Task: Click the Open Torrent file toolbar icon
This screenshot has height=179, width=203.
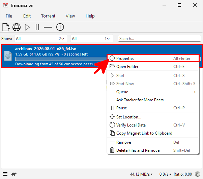Action: 6,27
